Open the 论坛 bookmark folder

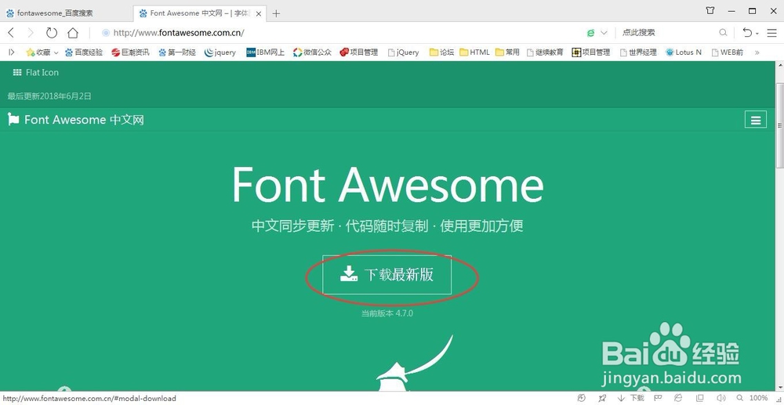tap(442, 52)
